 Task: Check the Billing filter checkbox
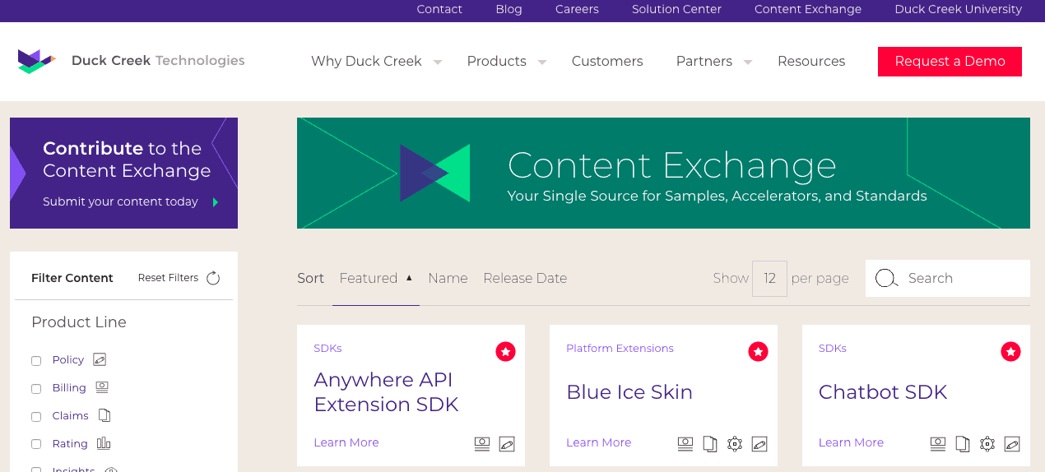(36, 389)
